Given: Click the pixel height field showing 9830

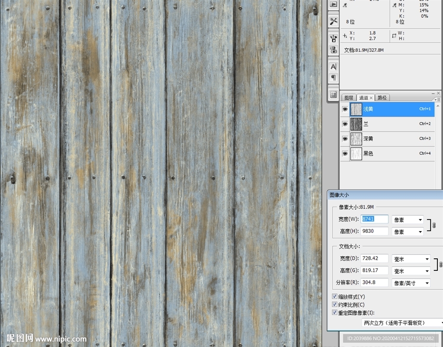Looking at the screenshot, I should point(374,231).
